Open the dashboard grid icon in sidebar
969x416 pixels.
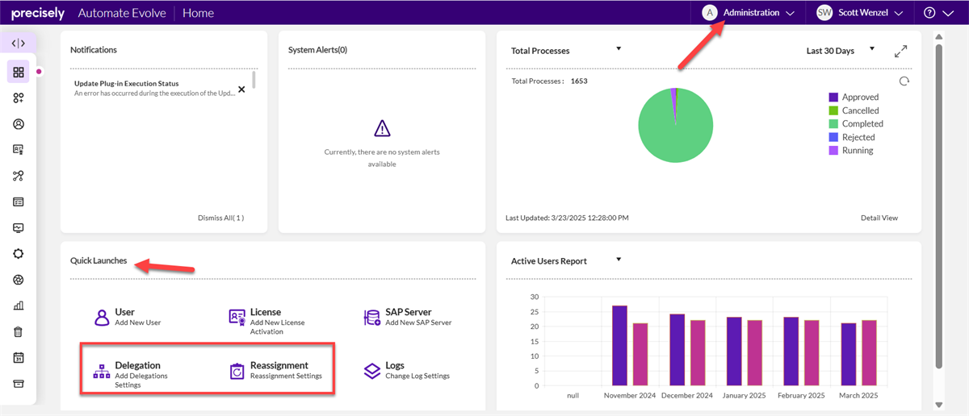click(18, 72)
